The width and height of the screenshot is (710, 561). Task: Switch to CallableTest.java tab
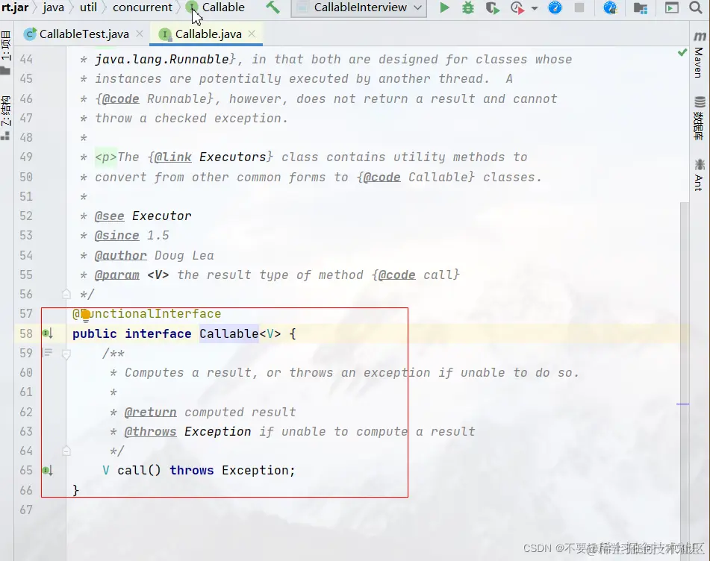[84, 34]
